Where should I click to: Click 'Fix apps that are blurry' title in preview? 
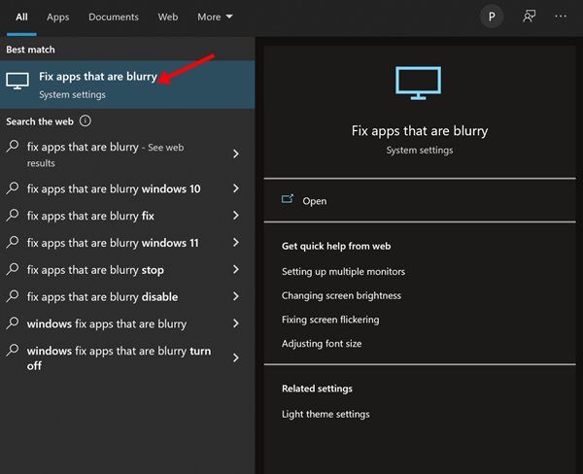tap(420, 131)
